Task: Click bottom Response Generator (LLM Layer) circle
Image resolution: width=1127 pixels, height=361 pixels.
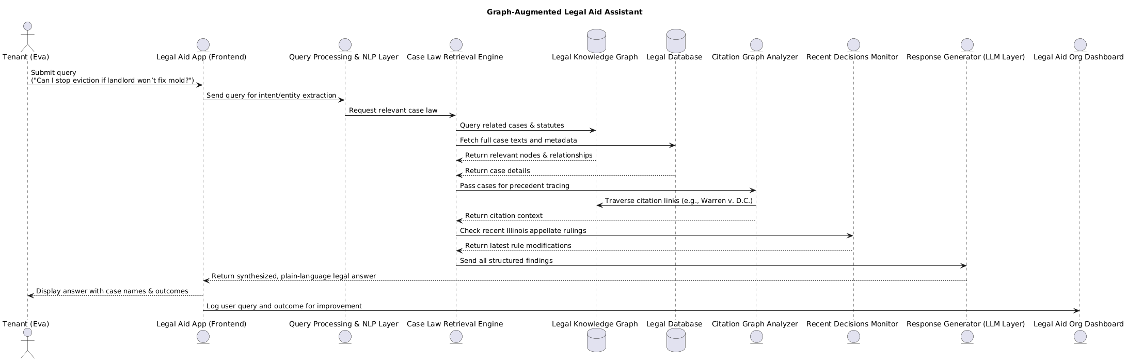Action: (x=966, y=336)
